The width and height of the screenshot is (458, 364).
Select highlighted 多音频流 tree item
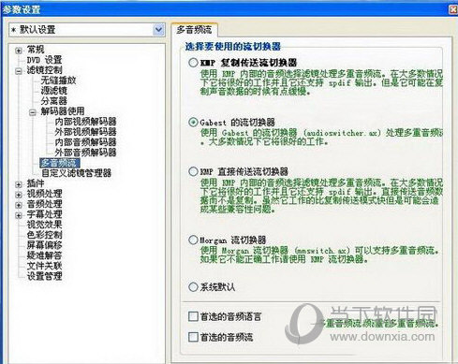tap(59, 163)
